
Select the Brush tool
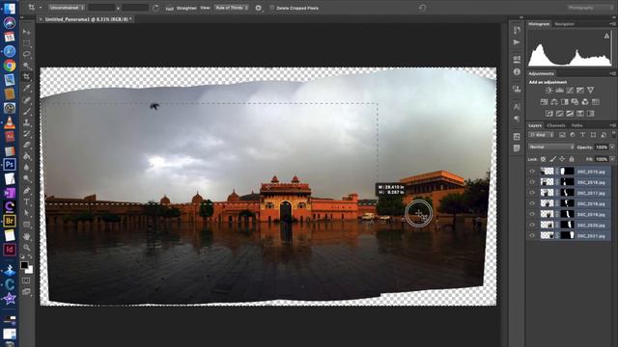tap(26, 112)
